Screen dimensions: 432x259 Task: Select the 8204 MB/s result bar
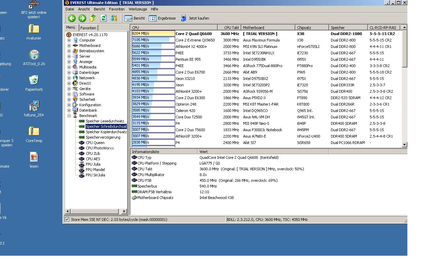153,34
